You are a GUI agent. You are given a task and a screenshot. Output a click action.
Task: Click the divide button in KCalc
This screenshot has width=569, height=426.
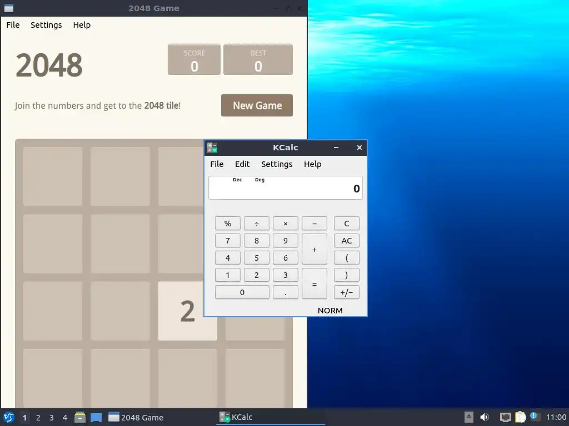click(x=257, y=224)
